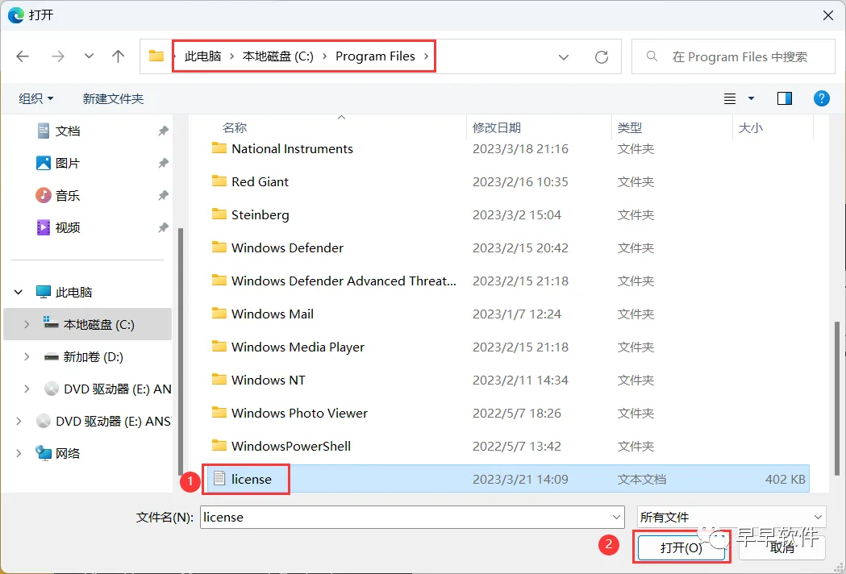Expand 本地磁盘 (C:) tree node
This screenshot has height=574, width=846.
tap(27, 324)
